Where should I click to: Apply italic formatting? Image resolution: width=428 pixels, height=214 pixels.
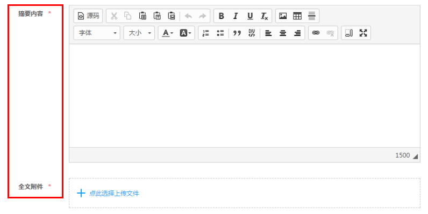coord(236,16)
